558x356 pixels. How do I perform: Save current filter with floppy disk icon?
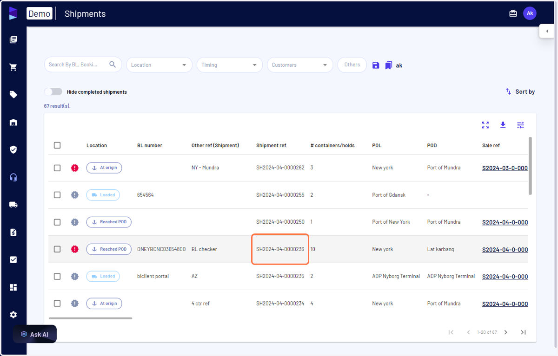point(376,65)
